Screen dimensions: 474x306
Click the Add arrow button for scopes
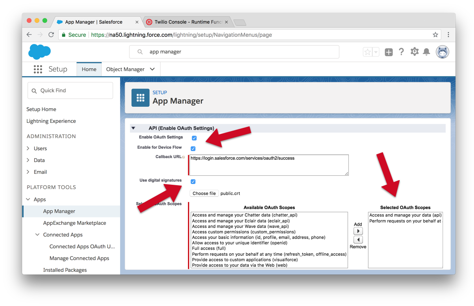tap(358, 231)
